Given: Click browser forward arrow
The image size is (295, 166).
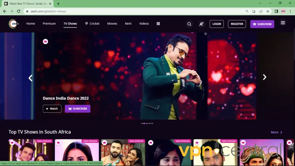Looking at the screenshot, I should coord(12,11).
